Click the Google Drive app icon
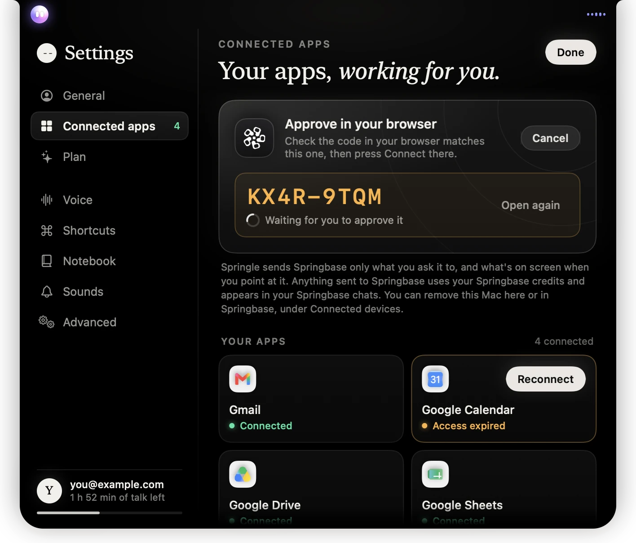This screenshot has width=636, height=543. (x=243, y=474)
